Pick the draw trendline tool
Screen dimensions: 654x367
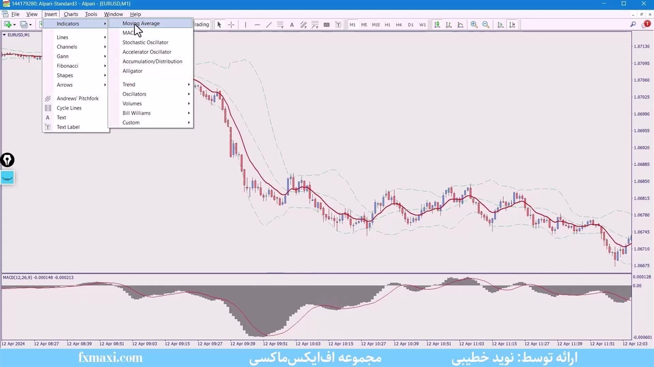tap(269, 24)
